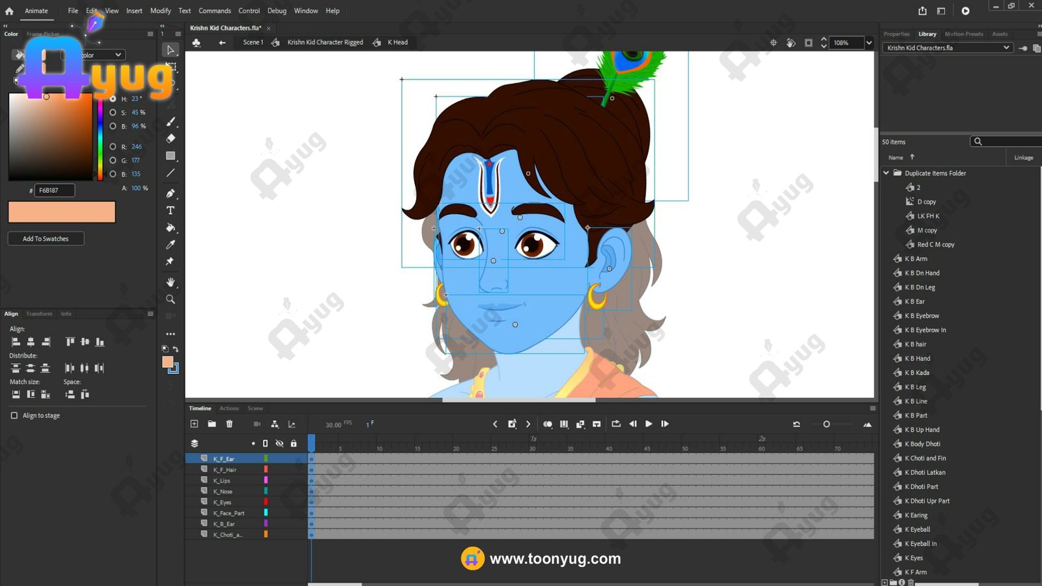Toggle lock all layers icon
Image resolution: width=1042 pixels, height=586 pixels.
point(294,443)
